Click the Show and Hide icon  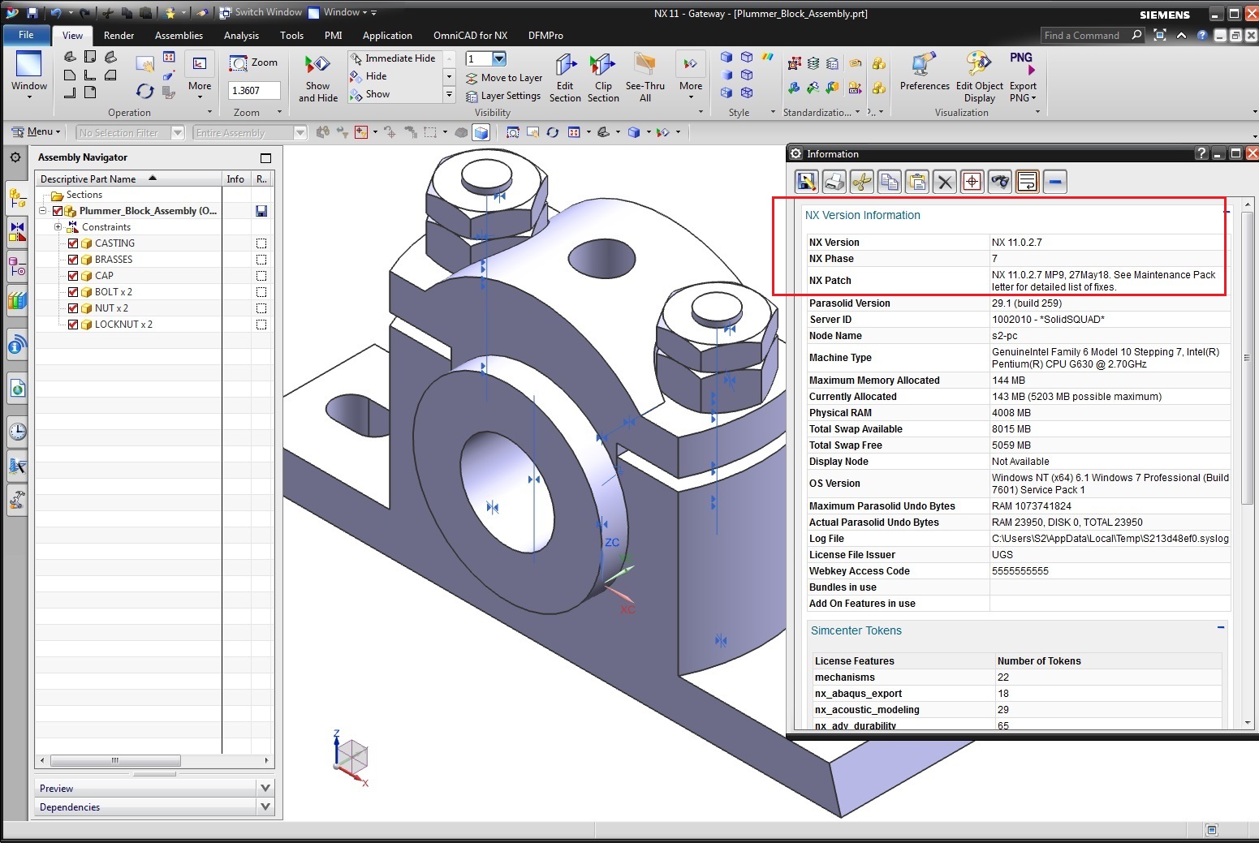(317, 79)
